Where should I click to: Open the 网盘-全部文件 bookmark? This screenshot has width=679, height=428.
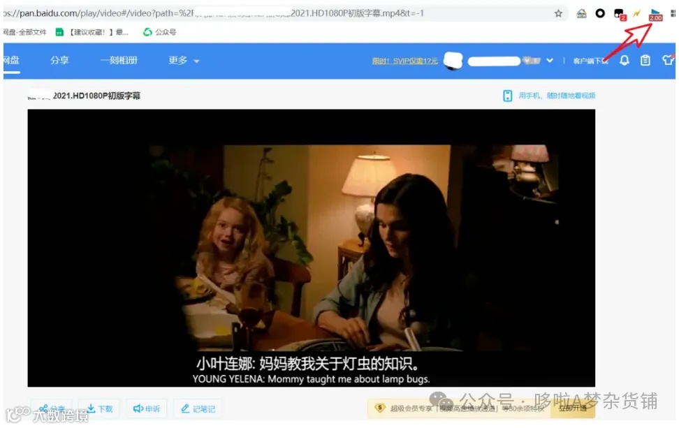coord(24,32)
